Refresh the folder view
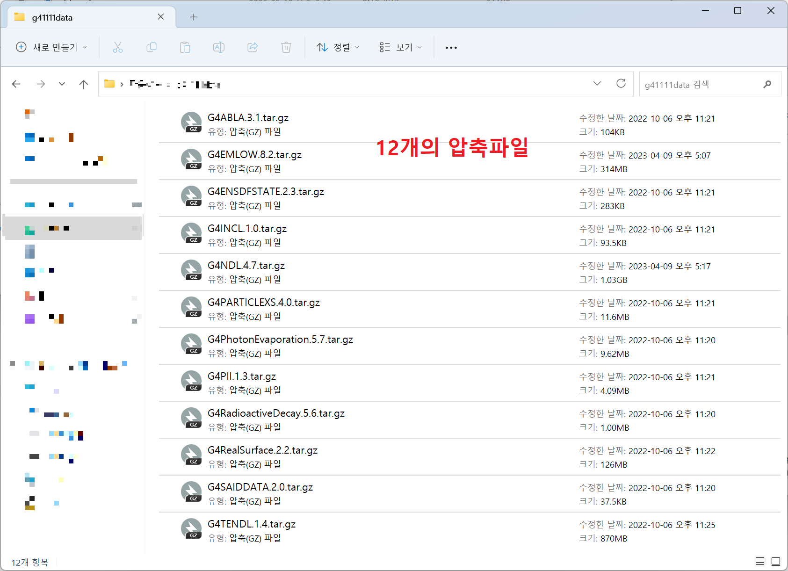The height and width of the screenshot is (571, 788). pyautogui.click(x=621, y=84)
